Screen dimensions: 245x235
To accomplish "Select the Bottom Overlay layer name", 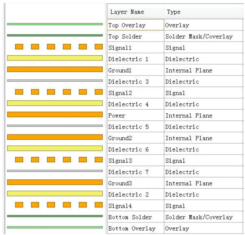I will click(x=132, y=228).
